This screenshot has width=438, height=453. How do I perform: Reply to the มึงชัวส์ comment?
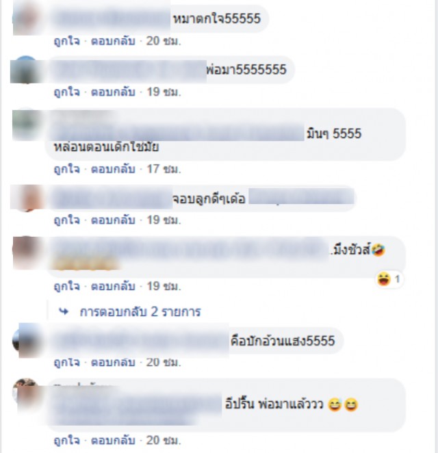pos(113,286)
